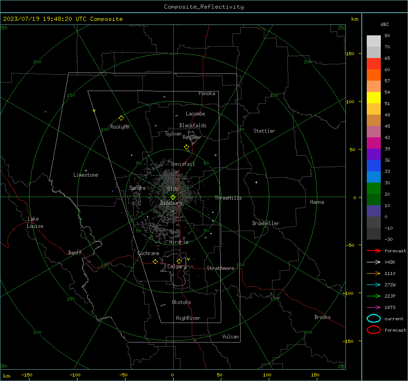Click the Calgary city label
This screenshot has height=381, width=408.
pyautogui.click(x=177, y=266)
